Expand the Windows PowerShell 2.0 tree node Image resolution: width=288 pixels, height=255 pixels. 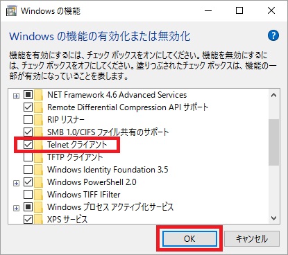click(16, 183)
